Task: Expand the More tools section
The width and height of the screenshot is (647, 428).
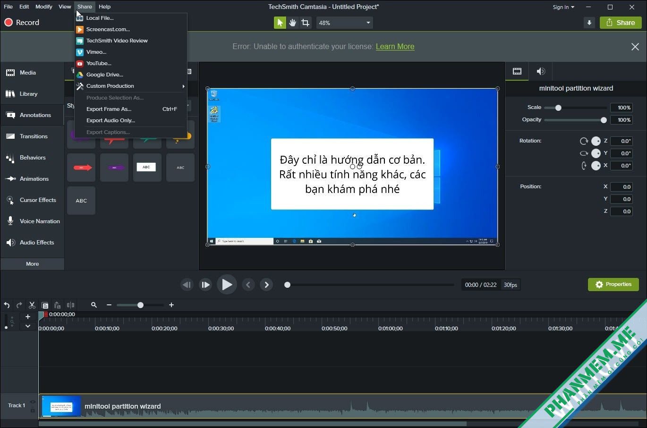Action: [32, 264]
